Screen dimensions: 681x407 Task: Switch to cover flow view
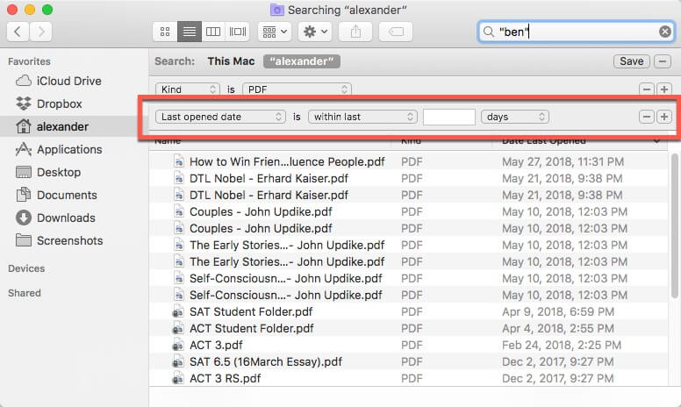point(238,32)
